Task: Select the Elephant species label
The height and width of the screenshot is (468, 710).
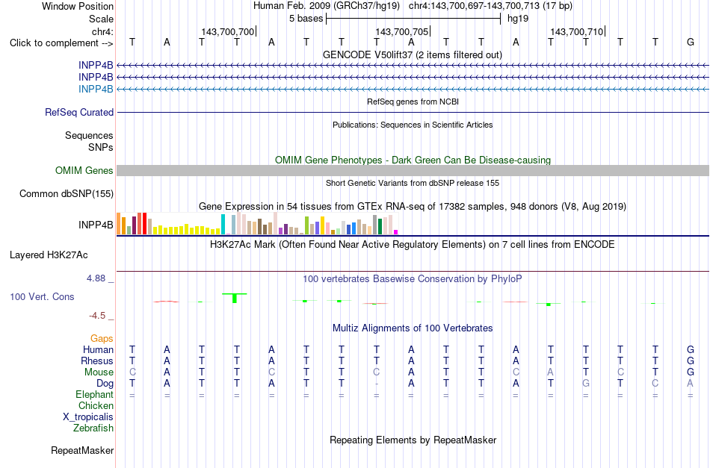Action: click(95, 395)
